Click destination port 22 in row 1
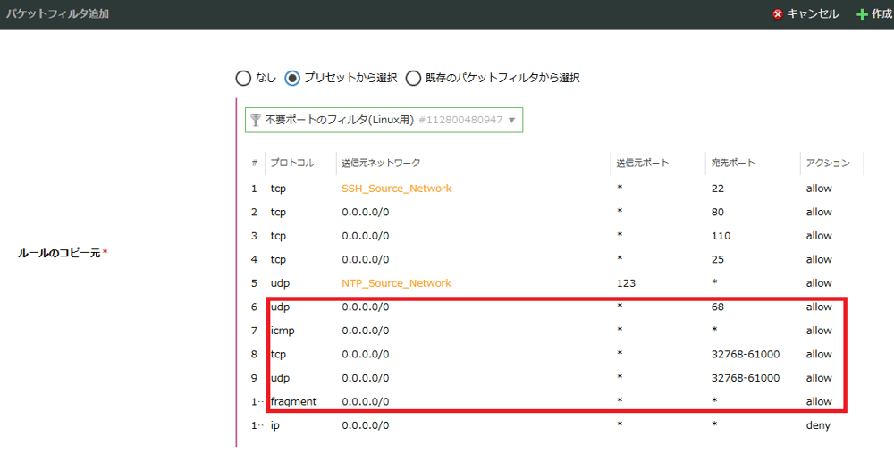The width and height of the screenshot is (894, 462). (x=717, y=189)
